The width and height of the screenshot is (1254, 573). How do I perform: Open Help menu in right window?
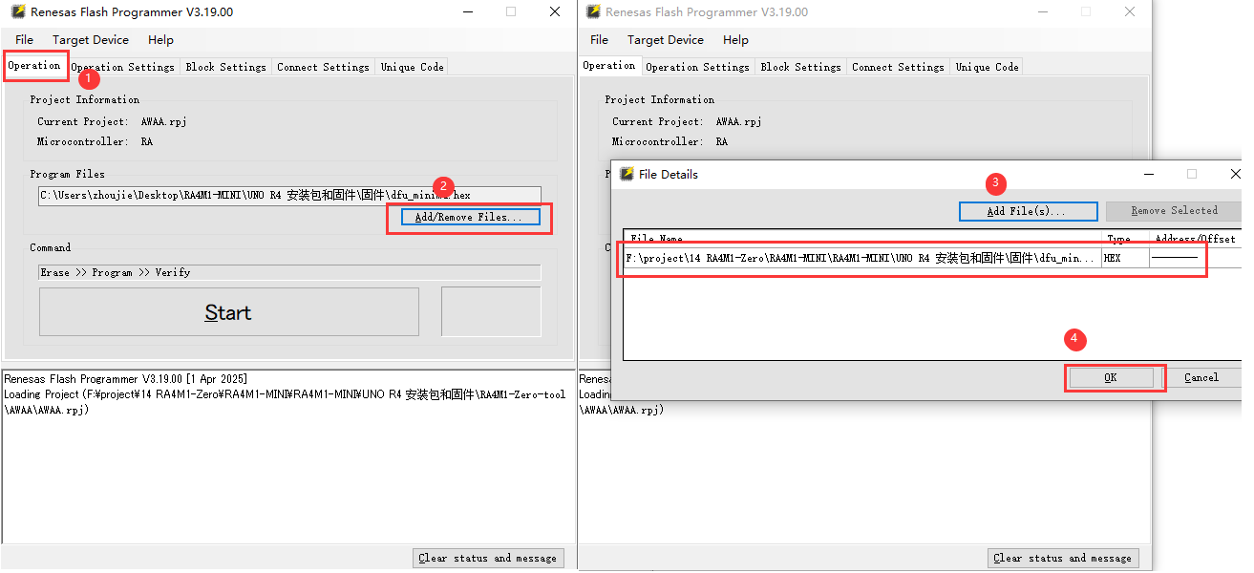[x=735, y=40]
